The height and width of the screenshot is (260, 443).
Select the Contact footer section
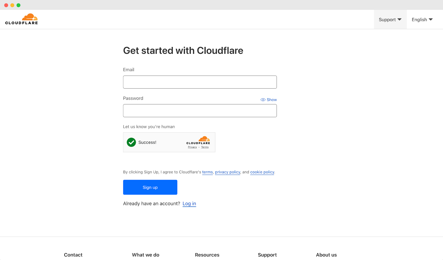click(73, 255)
